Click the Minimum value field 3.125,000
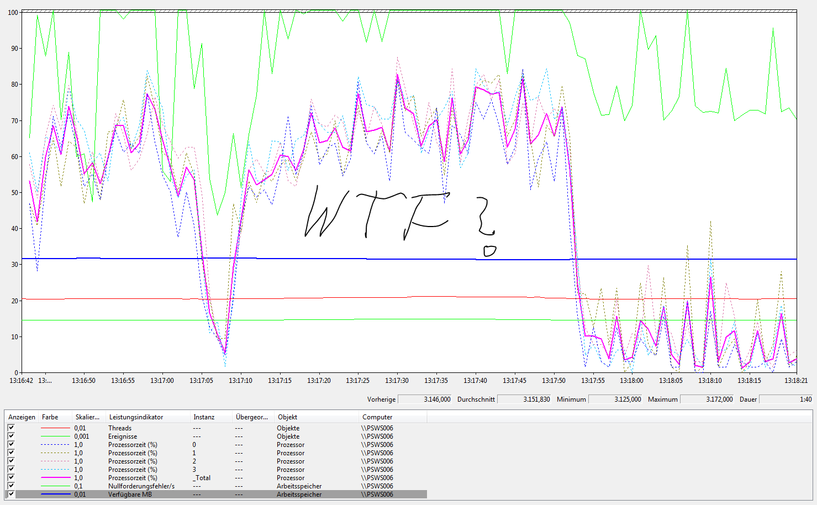The height and width of the screenshot is (505, 817). pos(616,399)
